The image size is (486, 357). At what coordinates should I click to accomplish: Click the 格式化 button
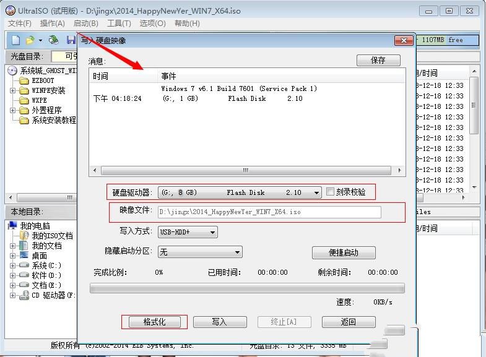click(154, 322)
